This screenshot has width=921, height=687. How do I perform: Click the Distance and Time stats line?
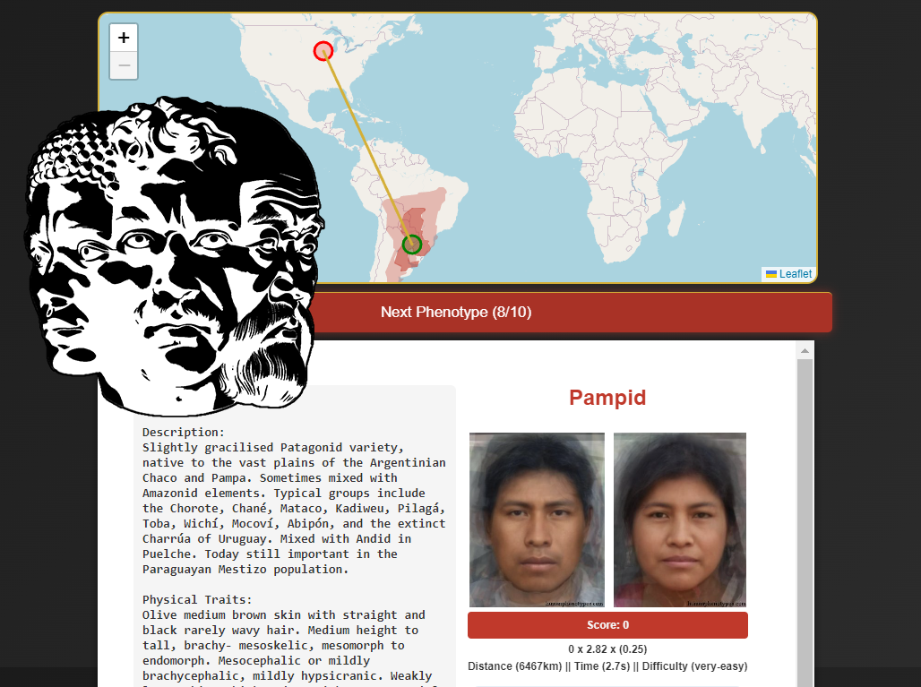pos(607,666)
